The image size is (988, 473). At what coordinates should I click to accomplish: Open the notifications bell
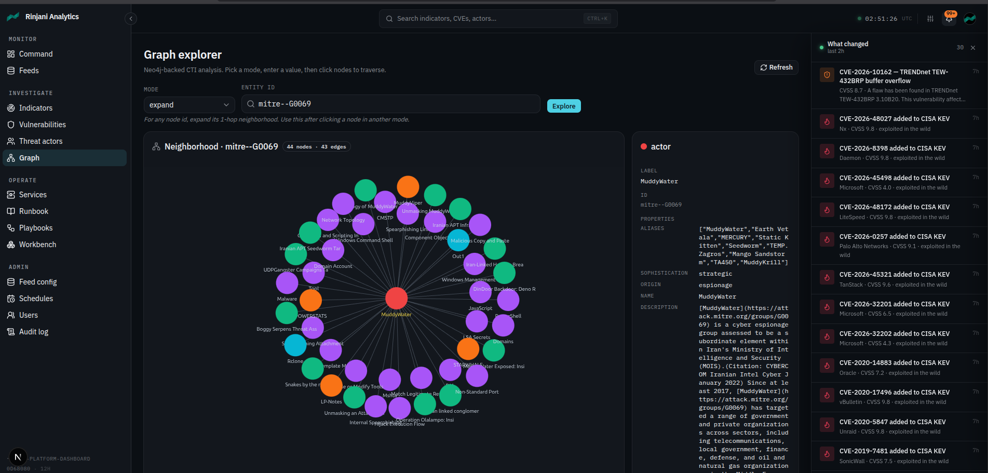(949, 19)
